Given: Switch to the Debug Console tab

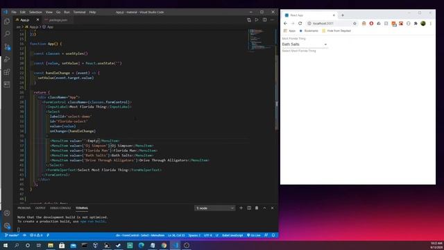Looking at the screenshot, I should pyautogui.click(x=60, y=208).
